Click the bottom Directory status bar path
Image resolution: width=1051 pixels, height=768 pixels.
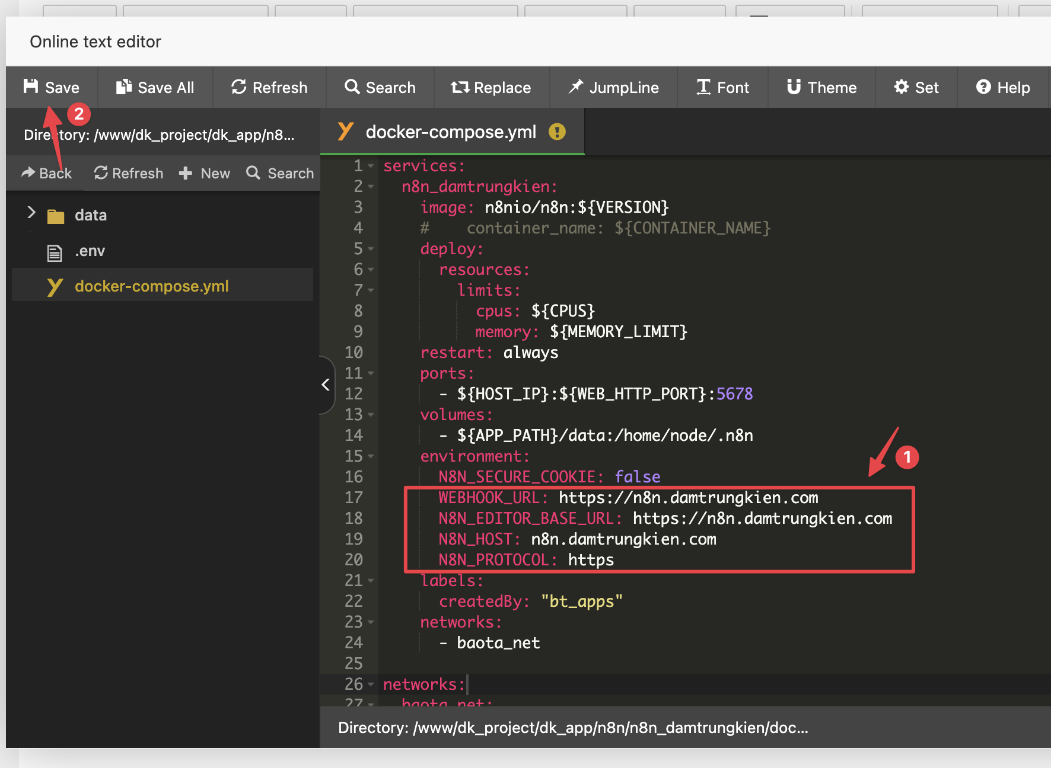click(x=573, y=728)
